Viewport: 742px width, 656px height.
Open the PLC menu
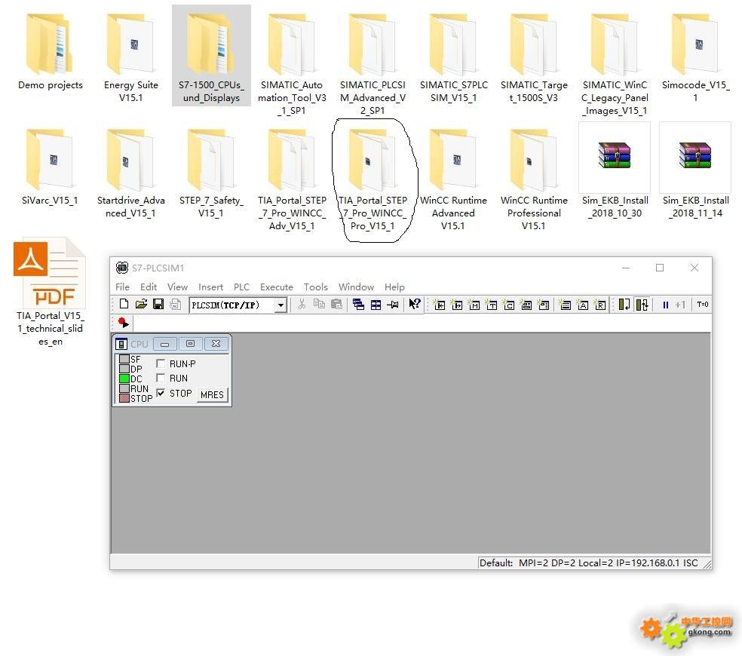coord(241,287)
